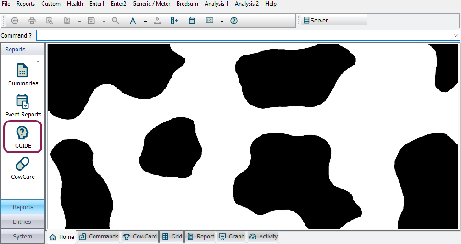
Task: Open the calendar icon in toolbar
Action: click(192, 21)
